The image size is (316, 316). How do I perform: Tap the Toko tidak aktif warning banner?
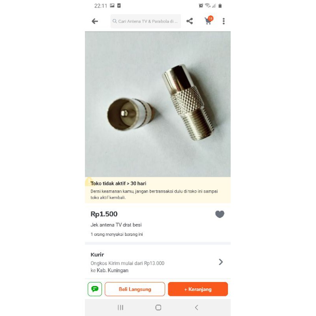click(158, 190)
